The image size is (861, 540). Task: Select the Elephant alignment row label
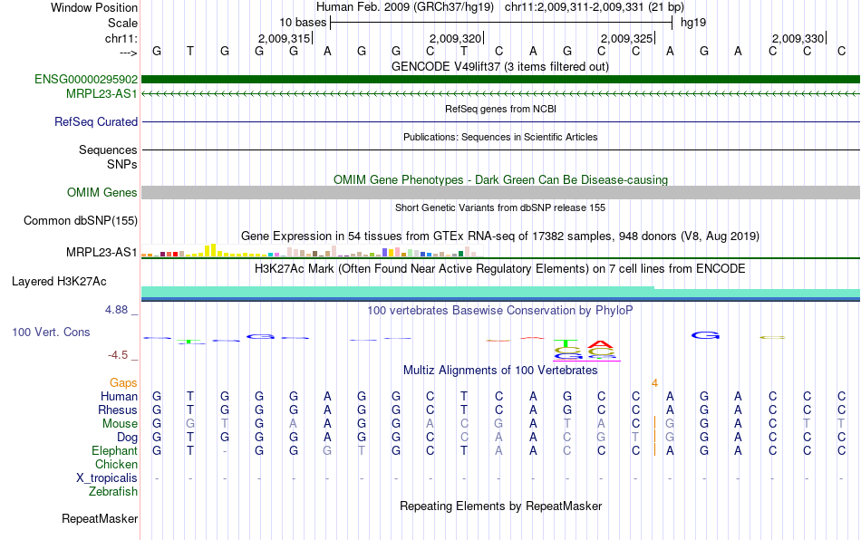point(115,451)
